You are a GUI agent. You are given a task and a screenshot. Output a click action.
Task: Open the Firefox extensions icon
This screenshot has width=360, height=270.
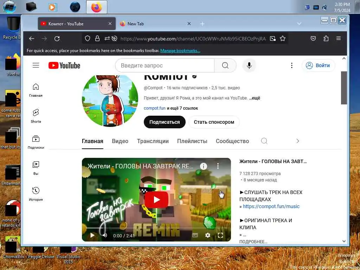(x=326, y=38)
